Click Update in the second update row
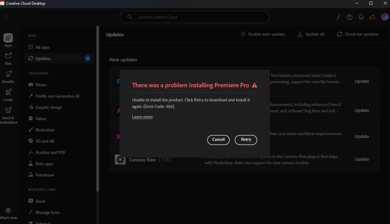Image resolution: width=390 pixels, height=224 pixels. click(x=362, y=110)
